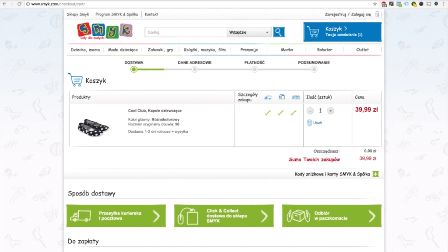Click Kody zniżkowe i karty SMYK & Spółka
This screenshot has height=252, width=448.
pyautogui.click(x=332, y=174)
